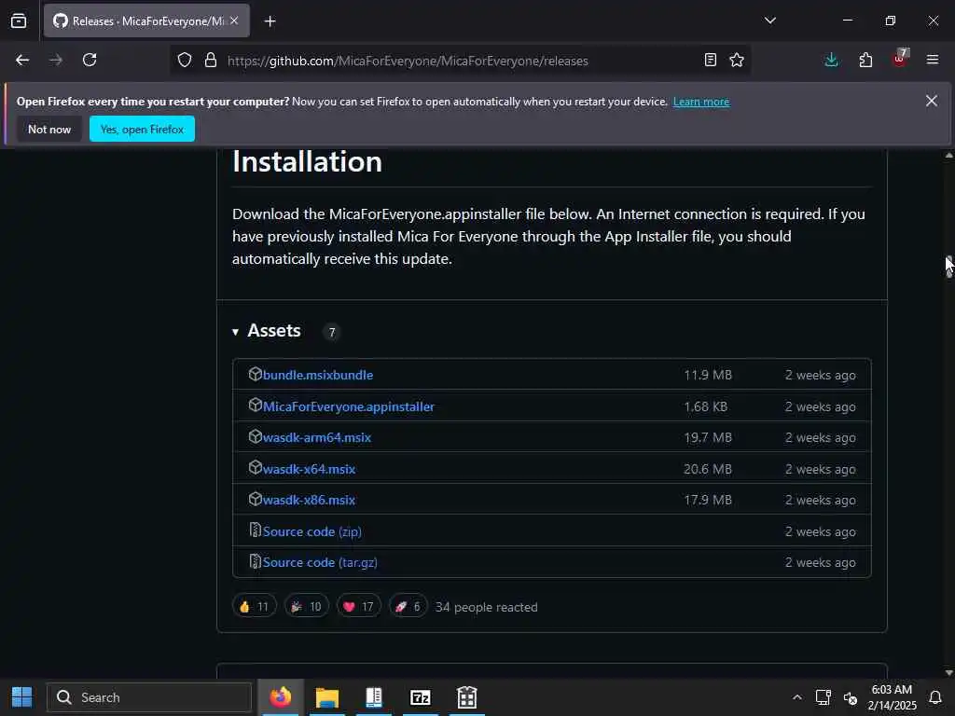Screen dimensions: 955x716
Task: Reload the current GitHub page
Action: [90, 60]
